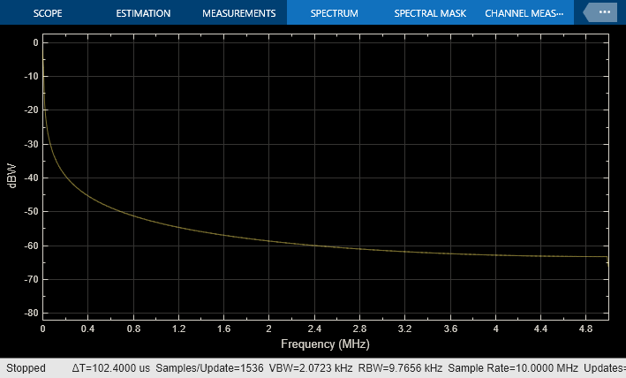Click the Stopped status indicator
The height and width of the screenshot is (378, 626).
(x=26, y=367)
